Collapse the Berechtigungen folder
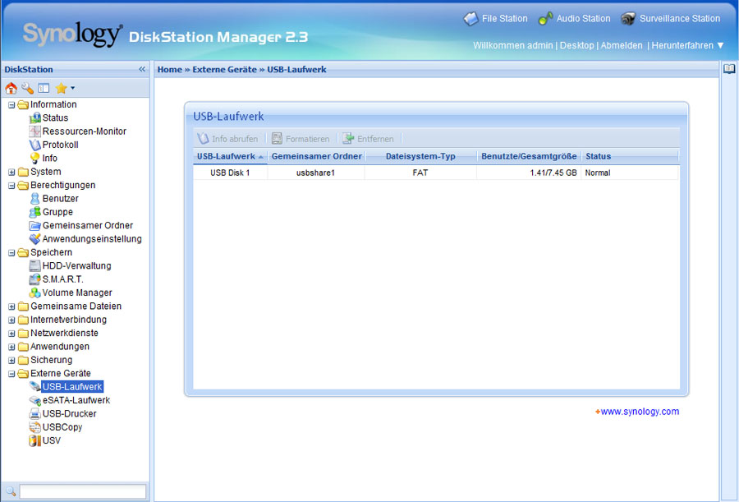Viewport: 739px width, 502px height. [11, 186]
